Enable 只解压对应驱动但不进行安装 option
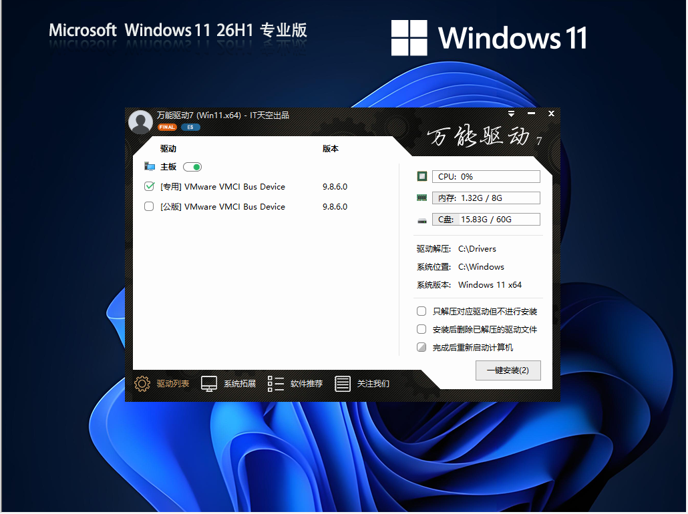 click(421, 310)
